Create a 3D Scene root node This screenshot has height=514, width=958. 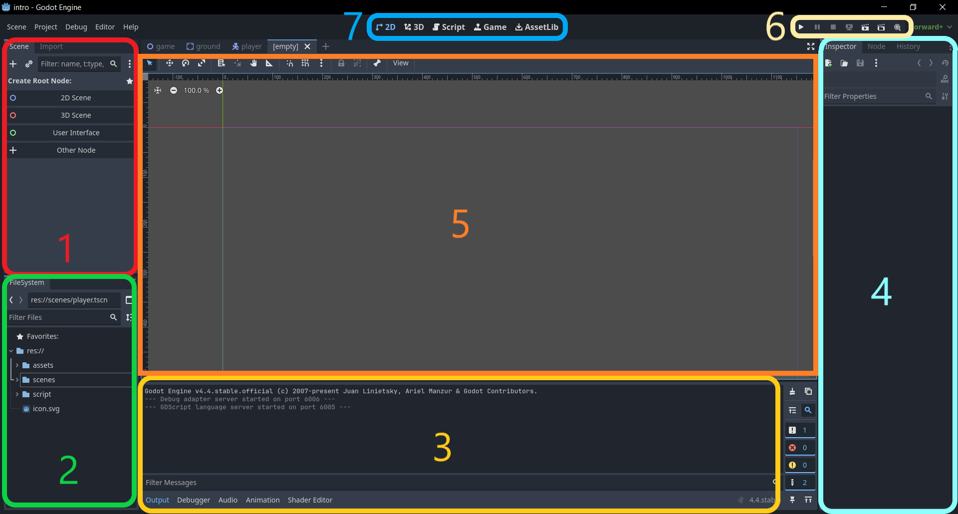(70, 115)
